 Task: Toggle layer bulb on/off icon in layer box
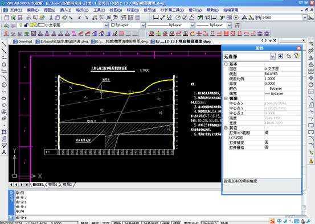21,25
